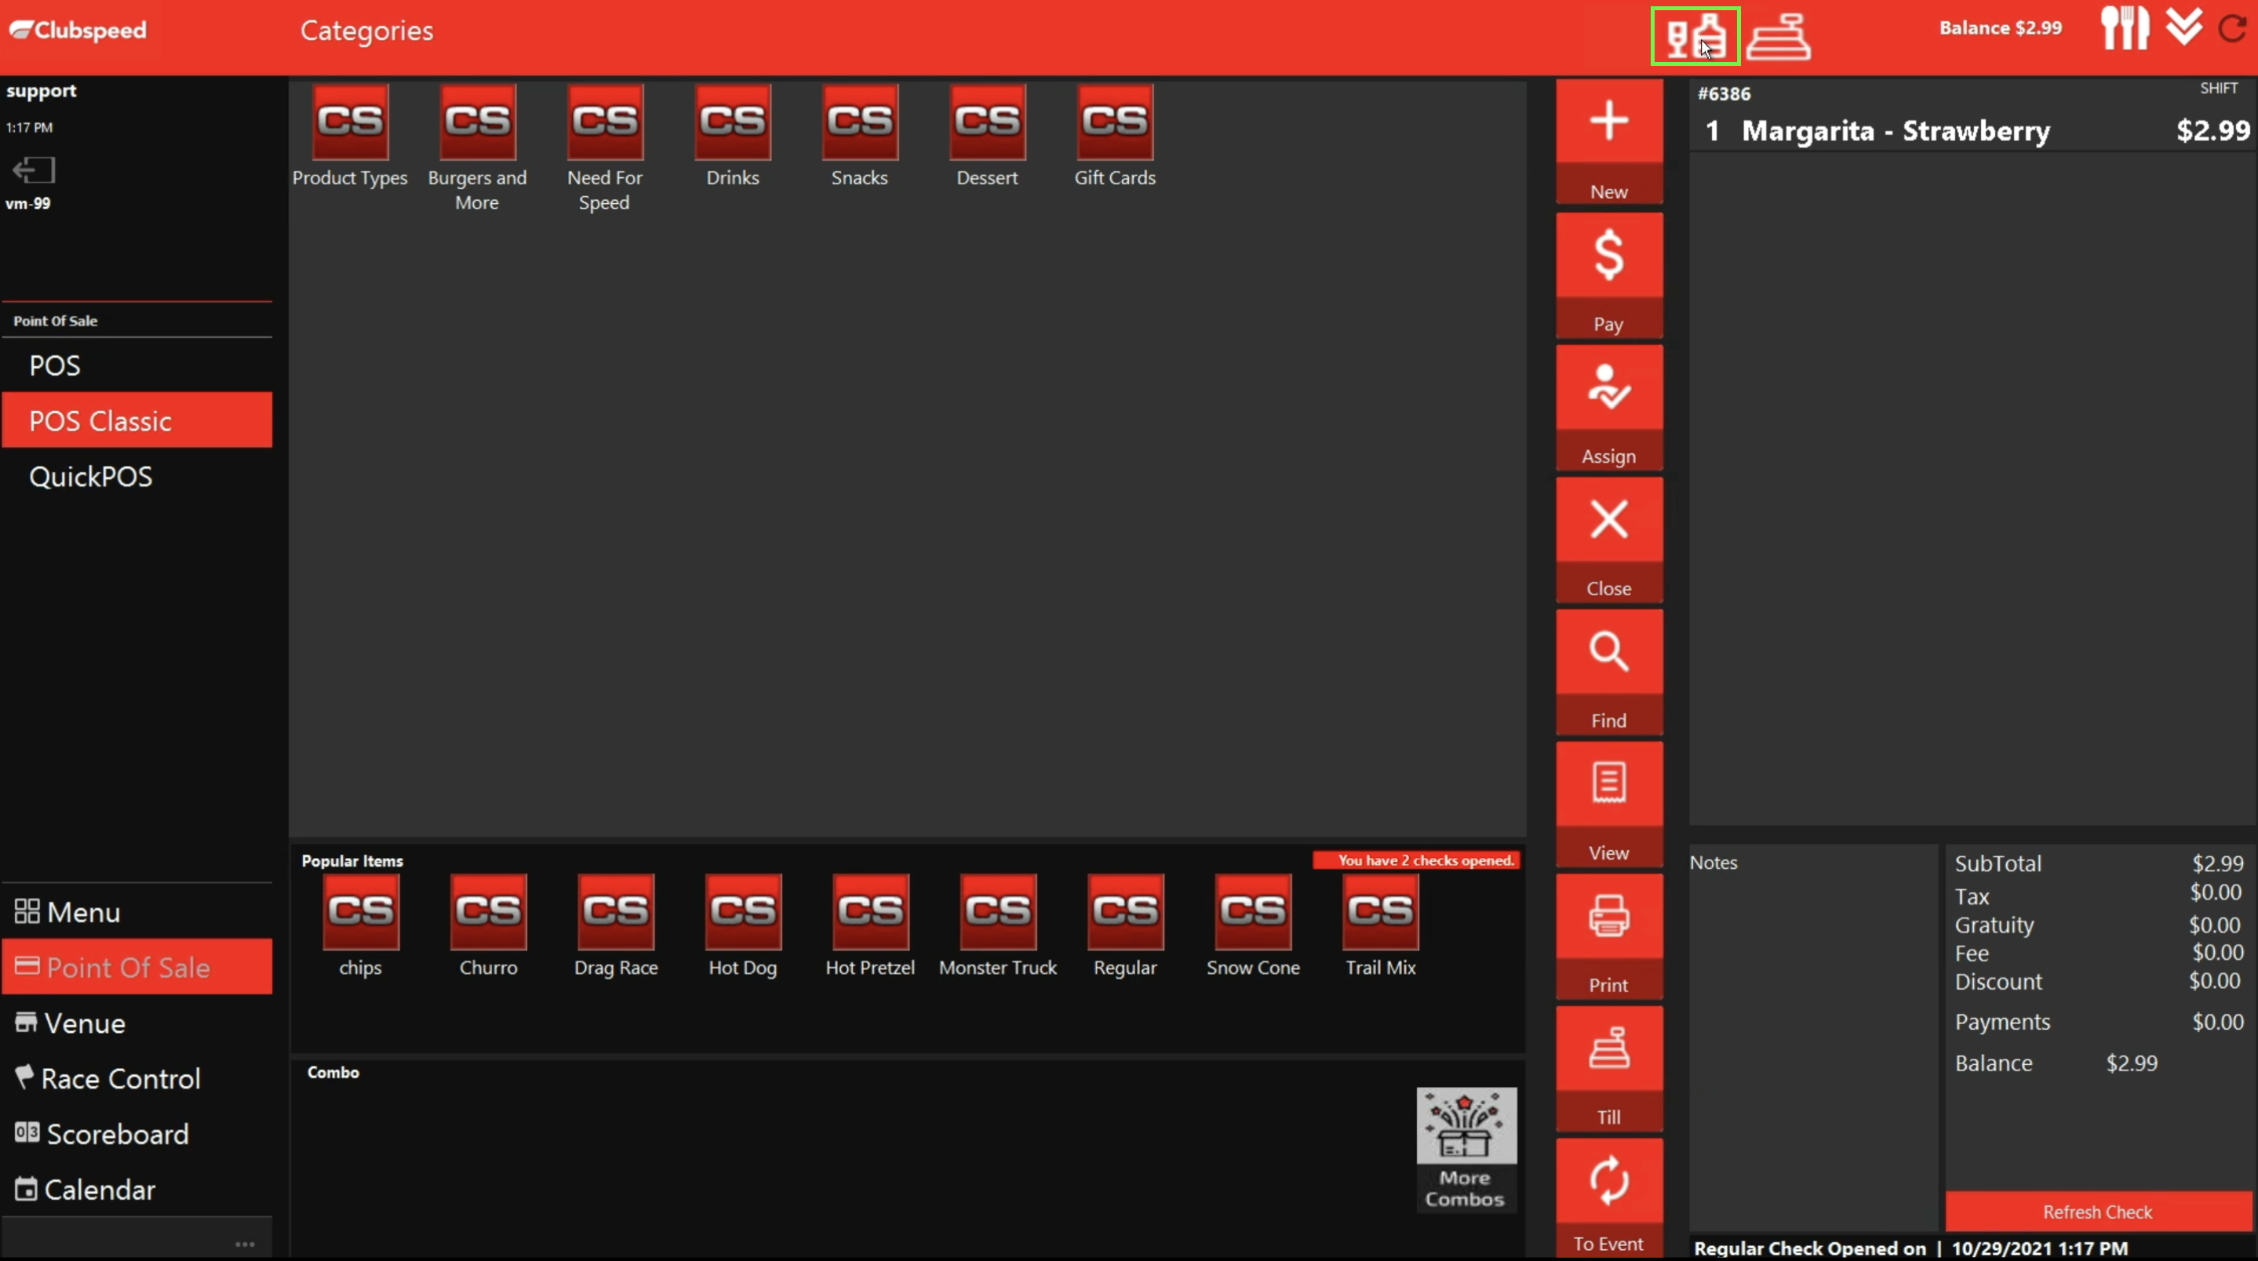Select the Venue menu item
Image resolution: width=2258 pixels, height=1261 pixels.
pos(85,1023)
